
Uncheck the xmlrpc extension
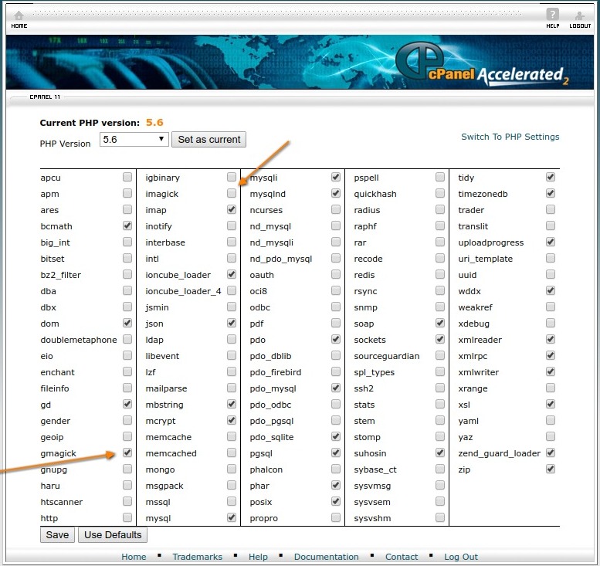click(551, 355)
